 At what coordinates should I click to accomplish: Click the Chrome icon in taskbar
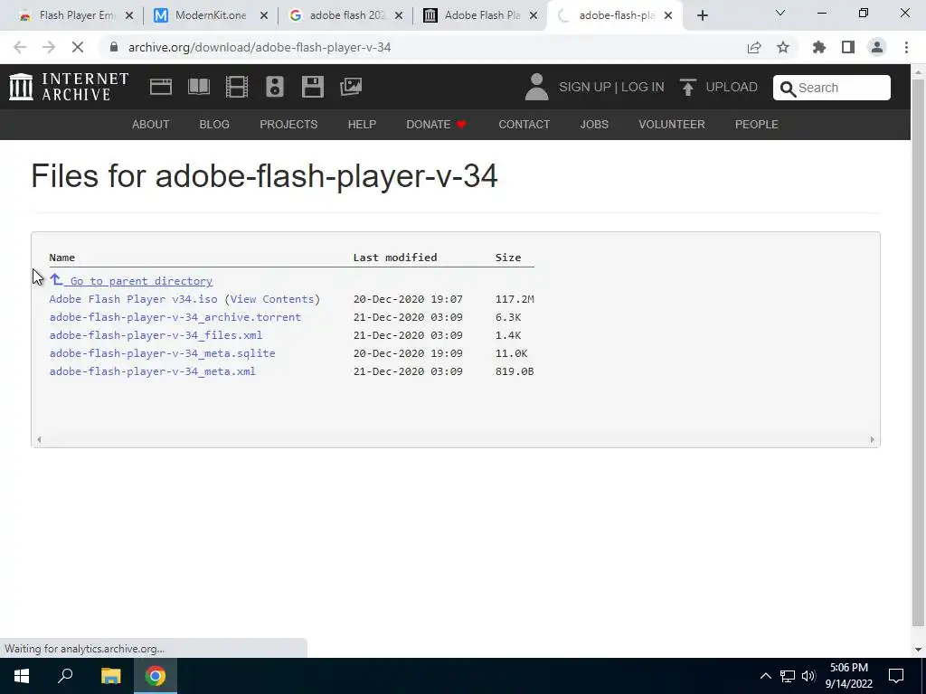click(x=156, y=676)
